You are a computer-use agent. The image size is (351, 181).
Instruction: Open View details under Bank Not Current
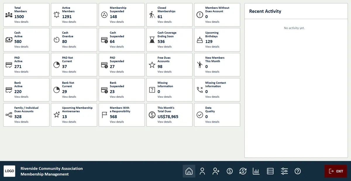tap(69, 97)
